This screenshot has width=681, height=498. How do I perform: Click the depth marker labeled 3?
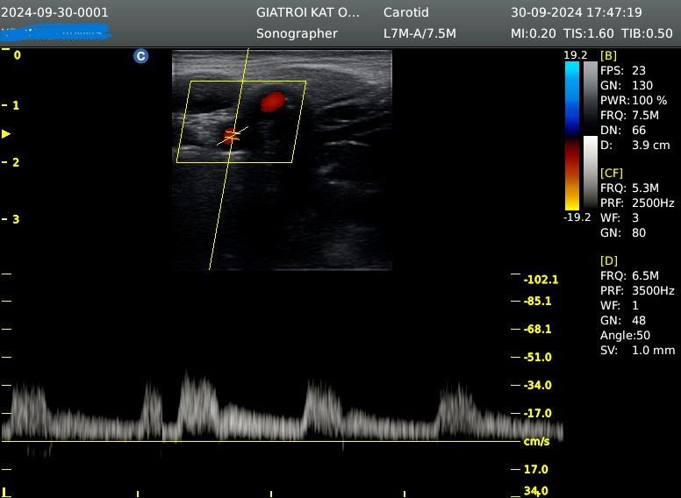(15, 219)
